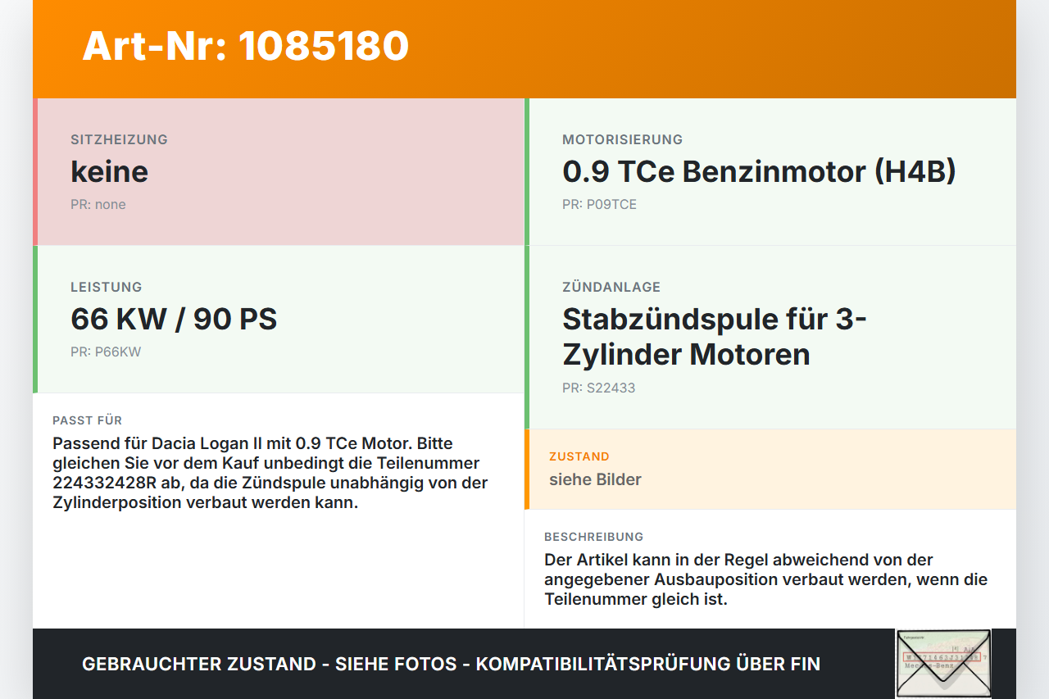Click the "PR: P09TCE" code

tap(599, 204)
